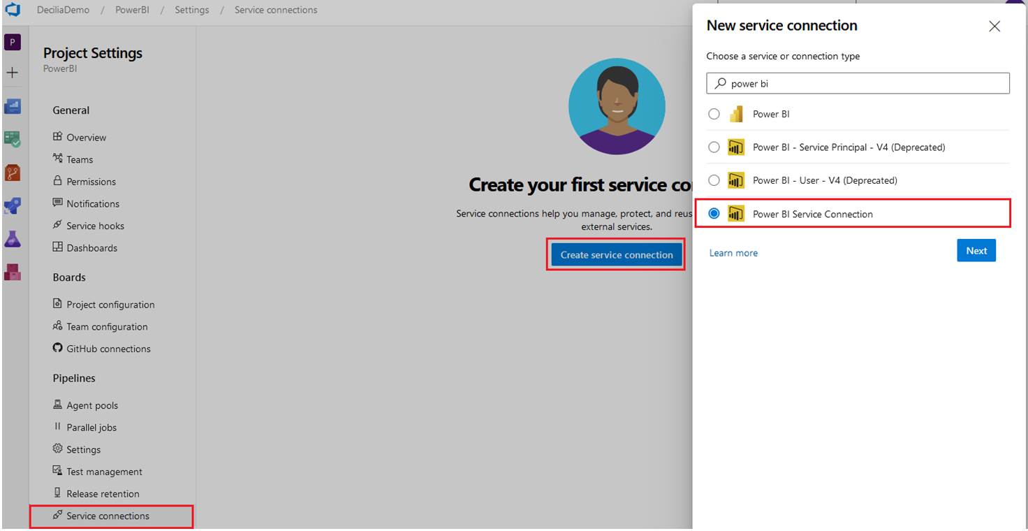Click the Power BI yellow logo icon
The height and width of the screenshot is (531, 1028).
point(736,114)
